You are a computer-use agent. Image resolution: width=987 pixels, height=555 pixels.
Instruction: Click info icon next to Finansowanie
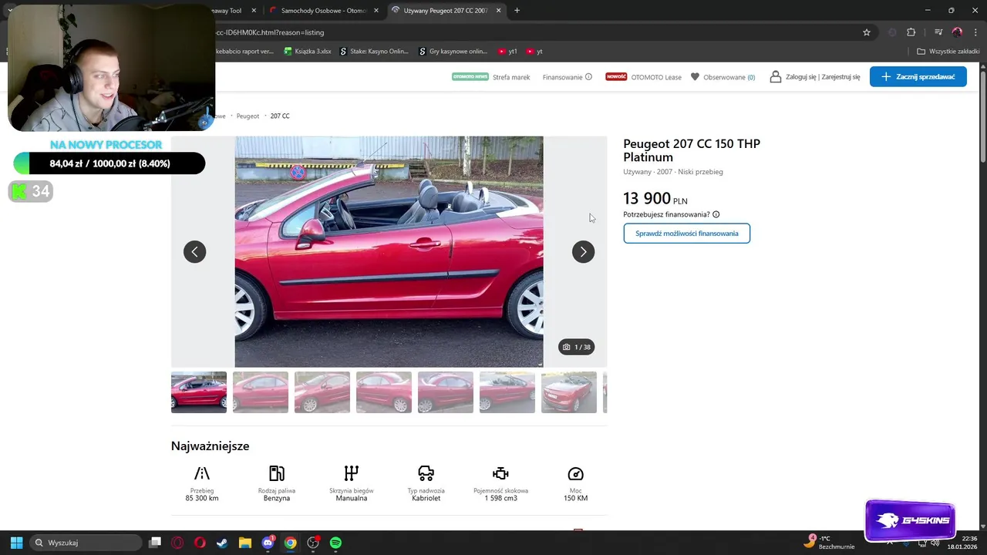coord(588,77)
